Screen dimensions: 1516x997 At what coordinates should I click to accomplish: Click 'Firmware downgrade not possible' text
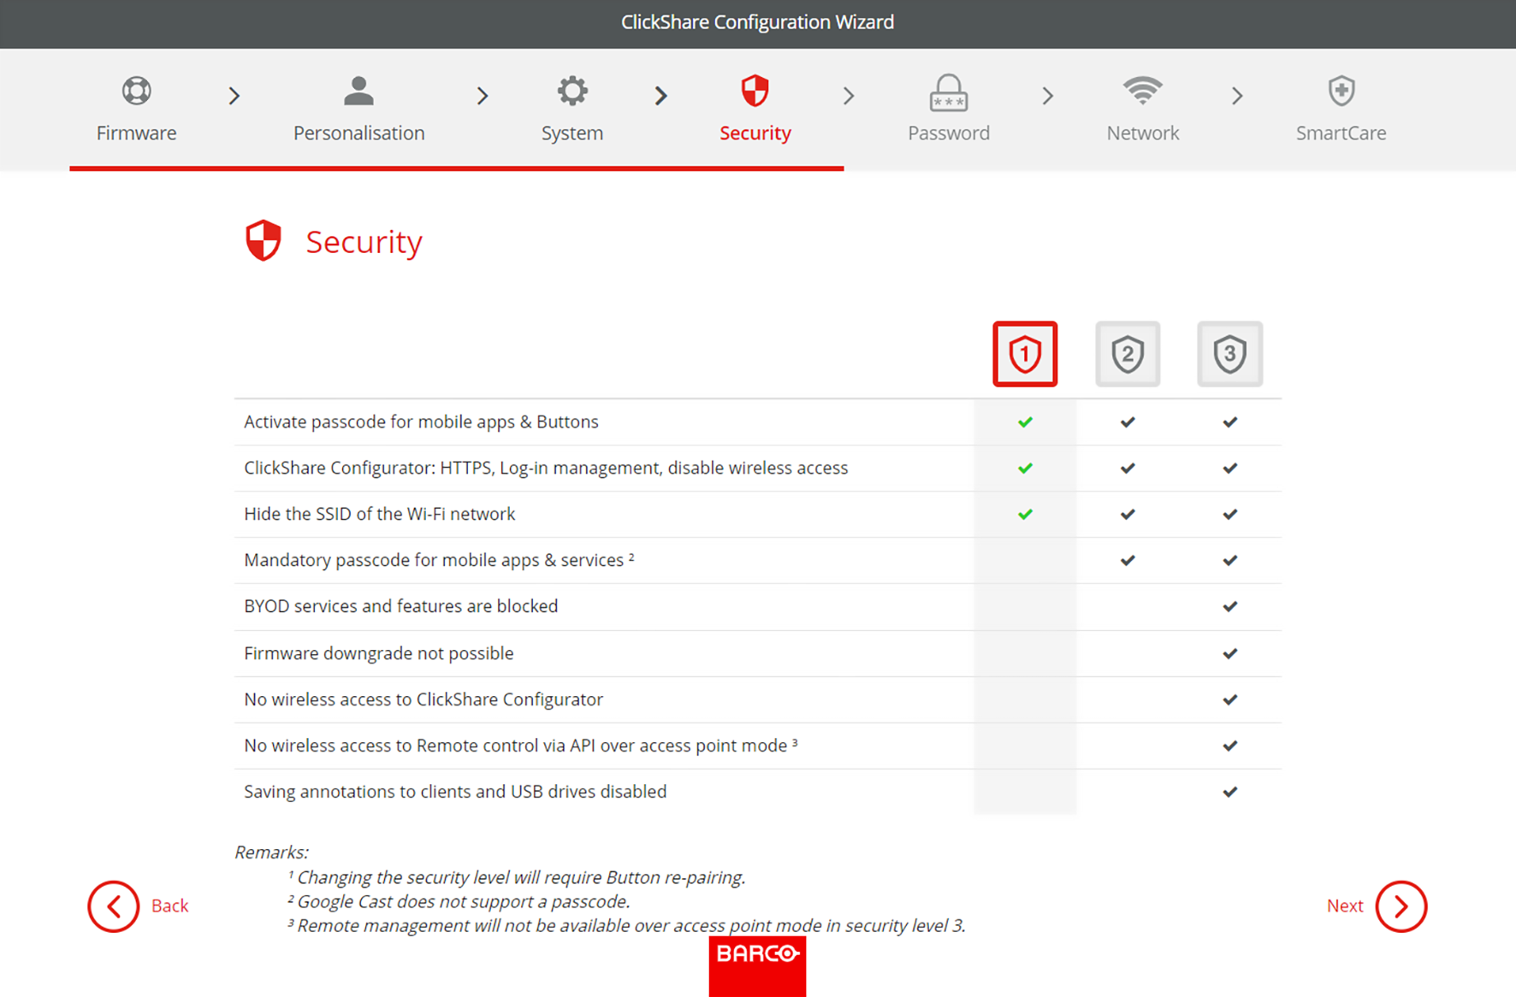(378, 653)
